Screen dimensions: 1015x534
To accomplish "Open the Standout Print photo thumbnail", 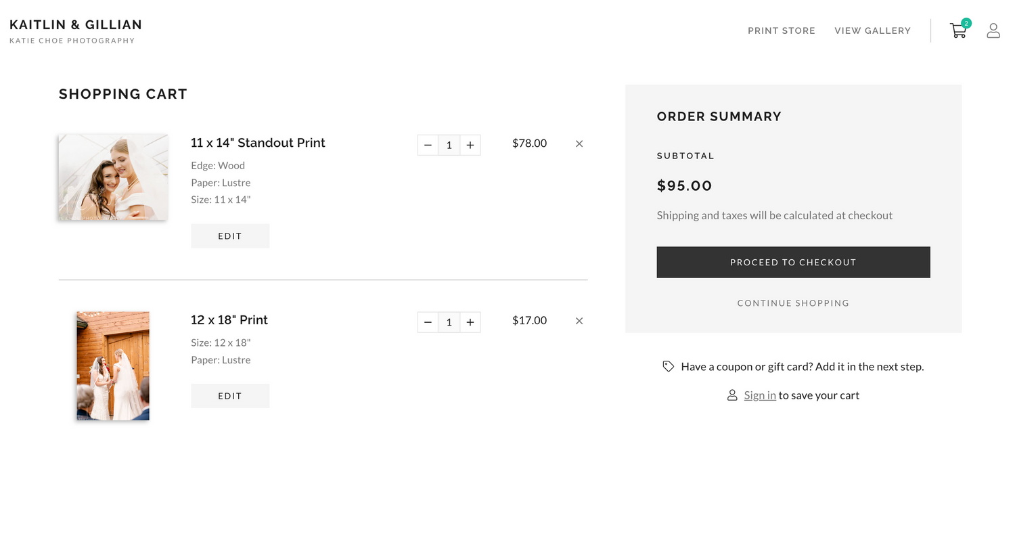I will point(113,177).
